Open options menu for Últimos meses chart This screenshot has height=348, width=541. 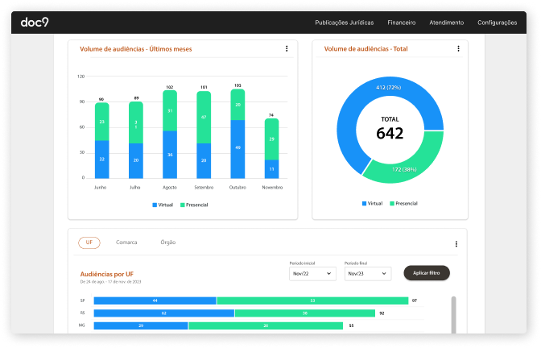click(287, 48)
